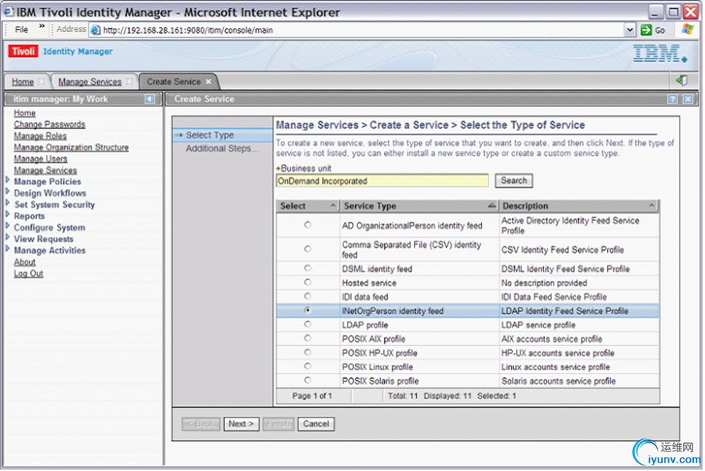Viewport: 705px width, 471px height.
Task: Click the green Go button in the address bar
Action: pos(653,30)
